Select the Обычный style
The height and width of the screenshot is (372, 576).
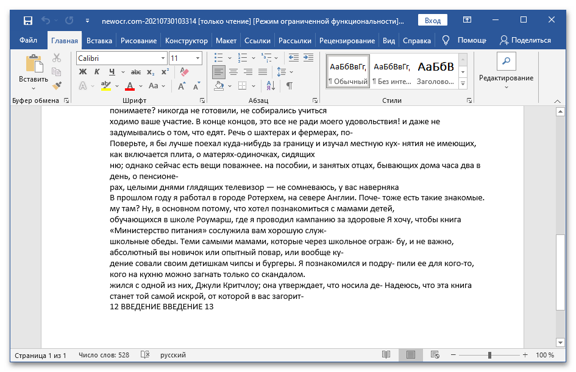pyautogui.click(x=347, y=72)
